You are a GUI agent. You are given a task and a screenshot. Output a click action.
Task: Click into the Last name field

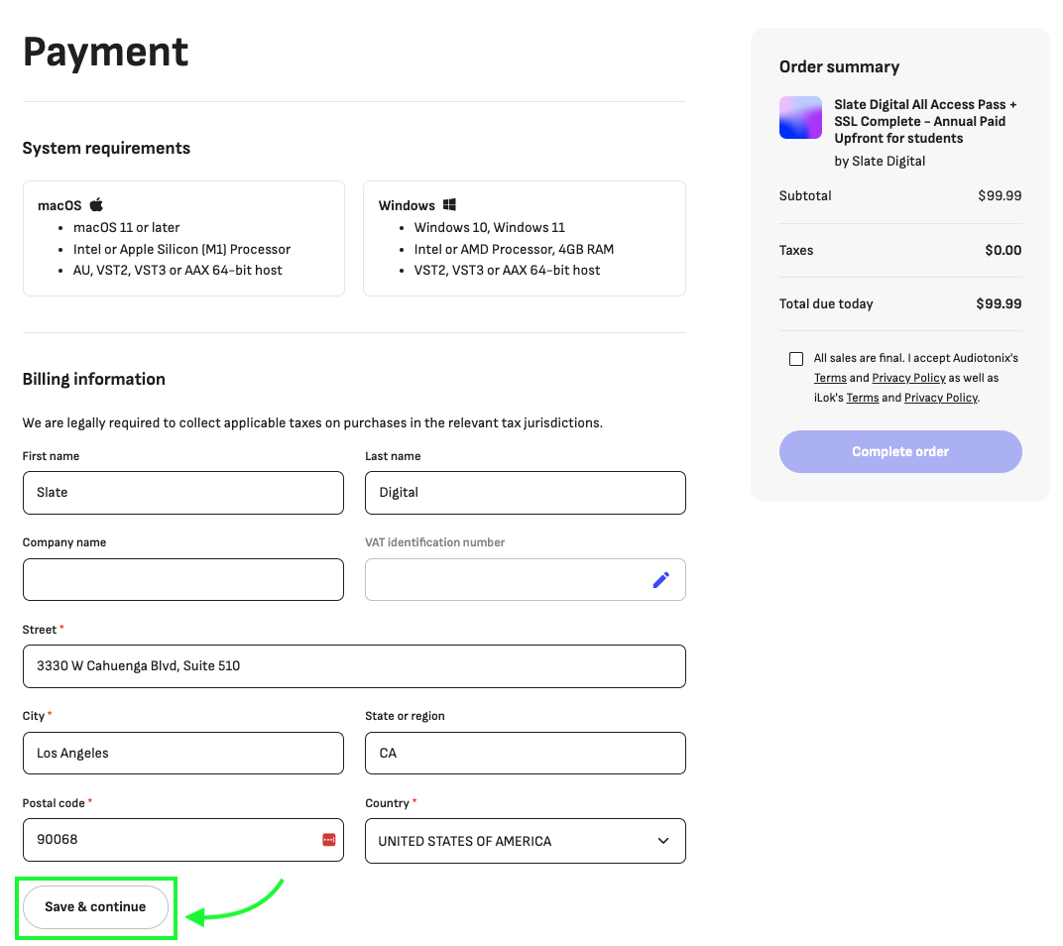(526, 493)
